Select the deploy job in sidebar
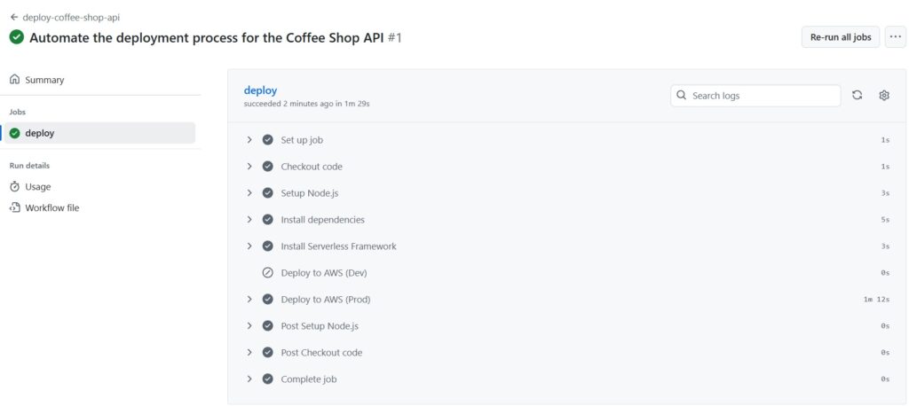 [x=98, y=133]
